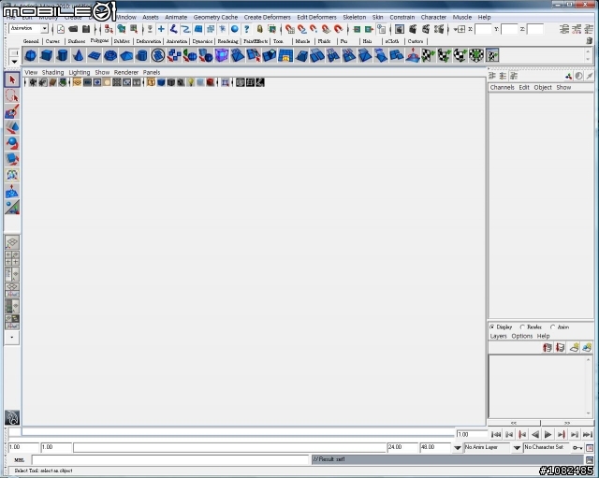Open the Renderer menu in viewport

click(126, 72)
